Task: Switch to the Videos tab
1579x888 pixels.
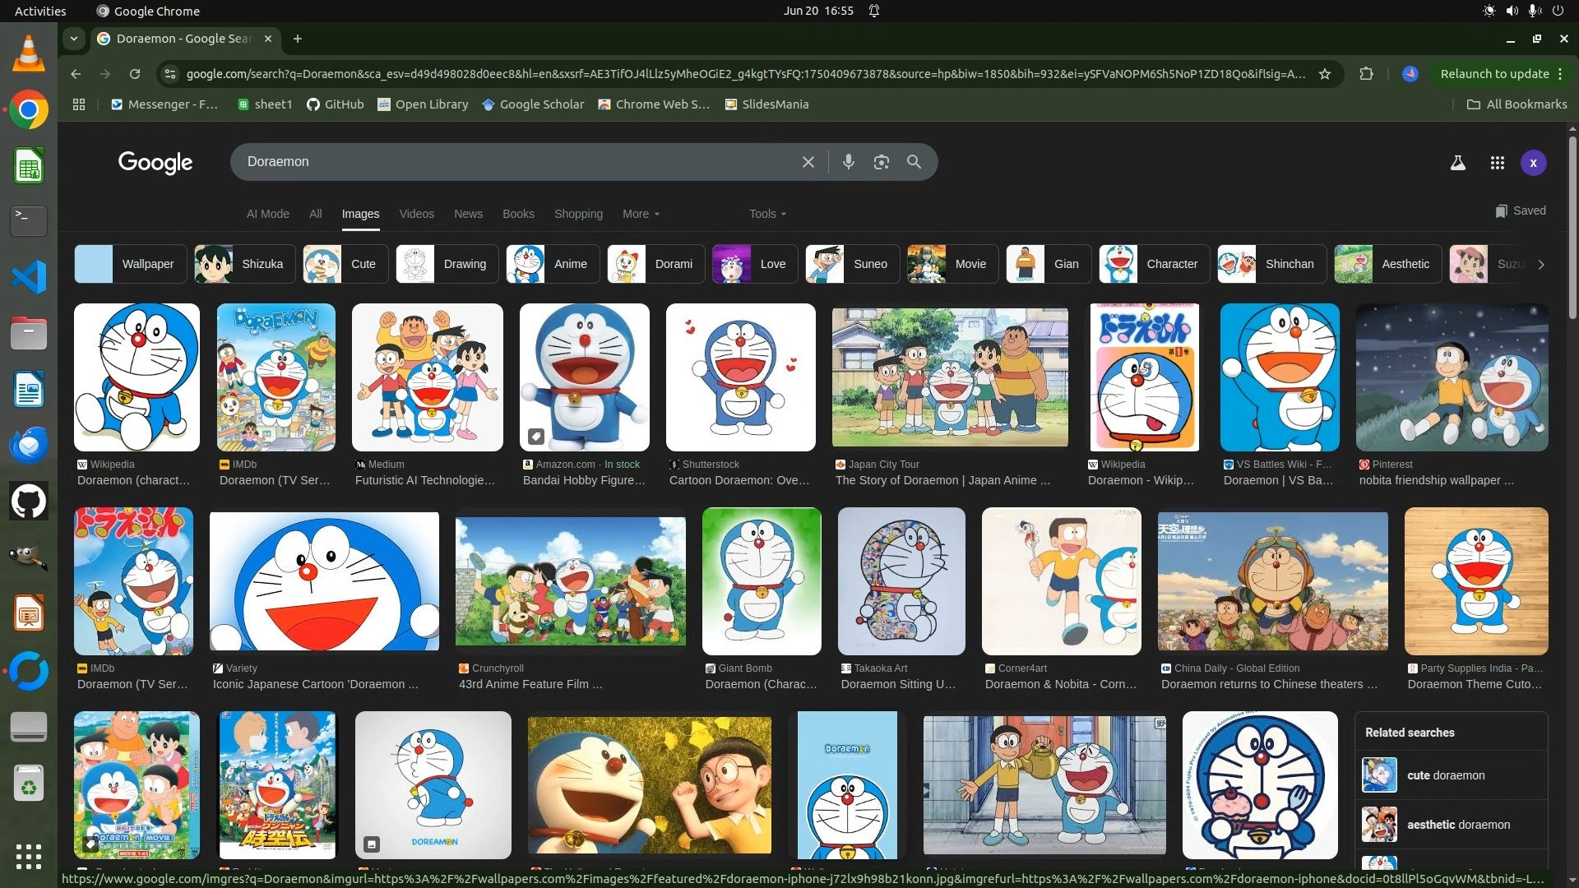Action: (x=416, y=214)
